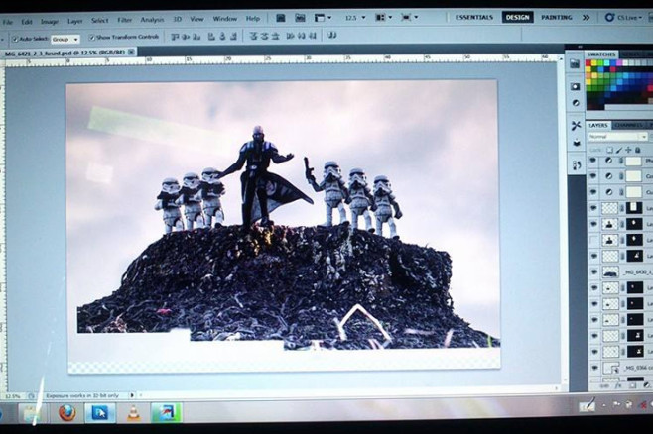
Task: Select the Swatches panel tab
Action: coord(601,54)
